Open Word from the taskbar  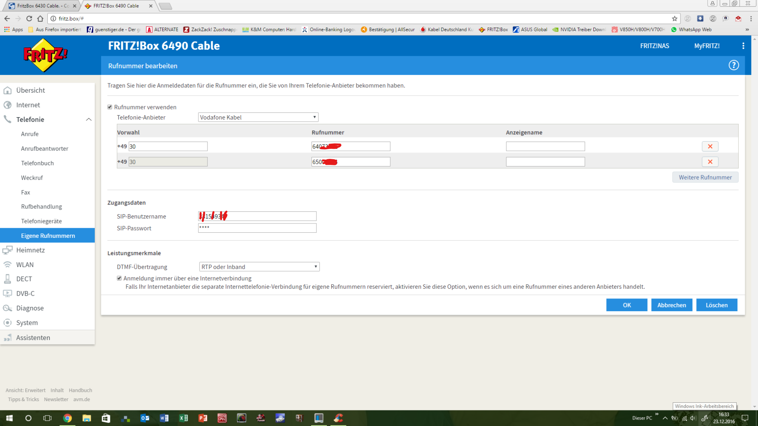pyautogui.click(x=164, y=418)
